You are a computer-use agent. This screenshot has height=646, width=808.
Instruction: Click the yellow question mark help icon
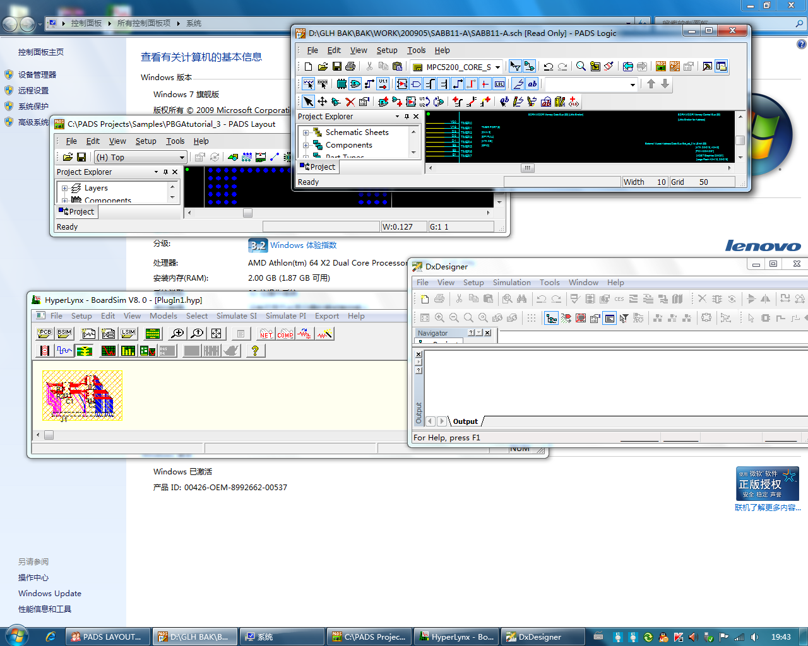coord(255,351)
